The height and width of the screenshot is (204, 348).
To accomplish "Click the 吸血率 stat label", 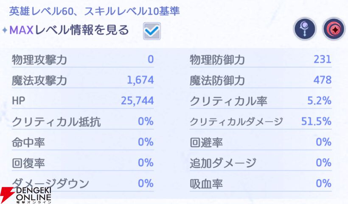I will (206, 184).
